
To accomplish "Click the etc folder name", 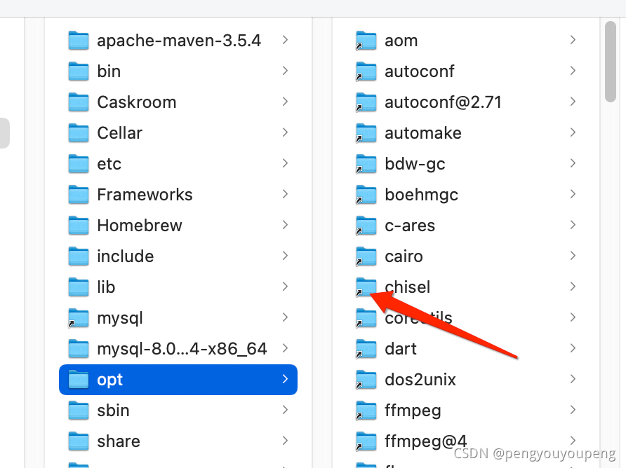I will 109,164.
